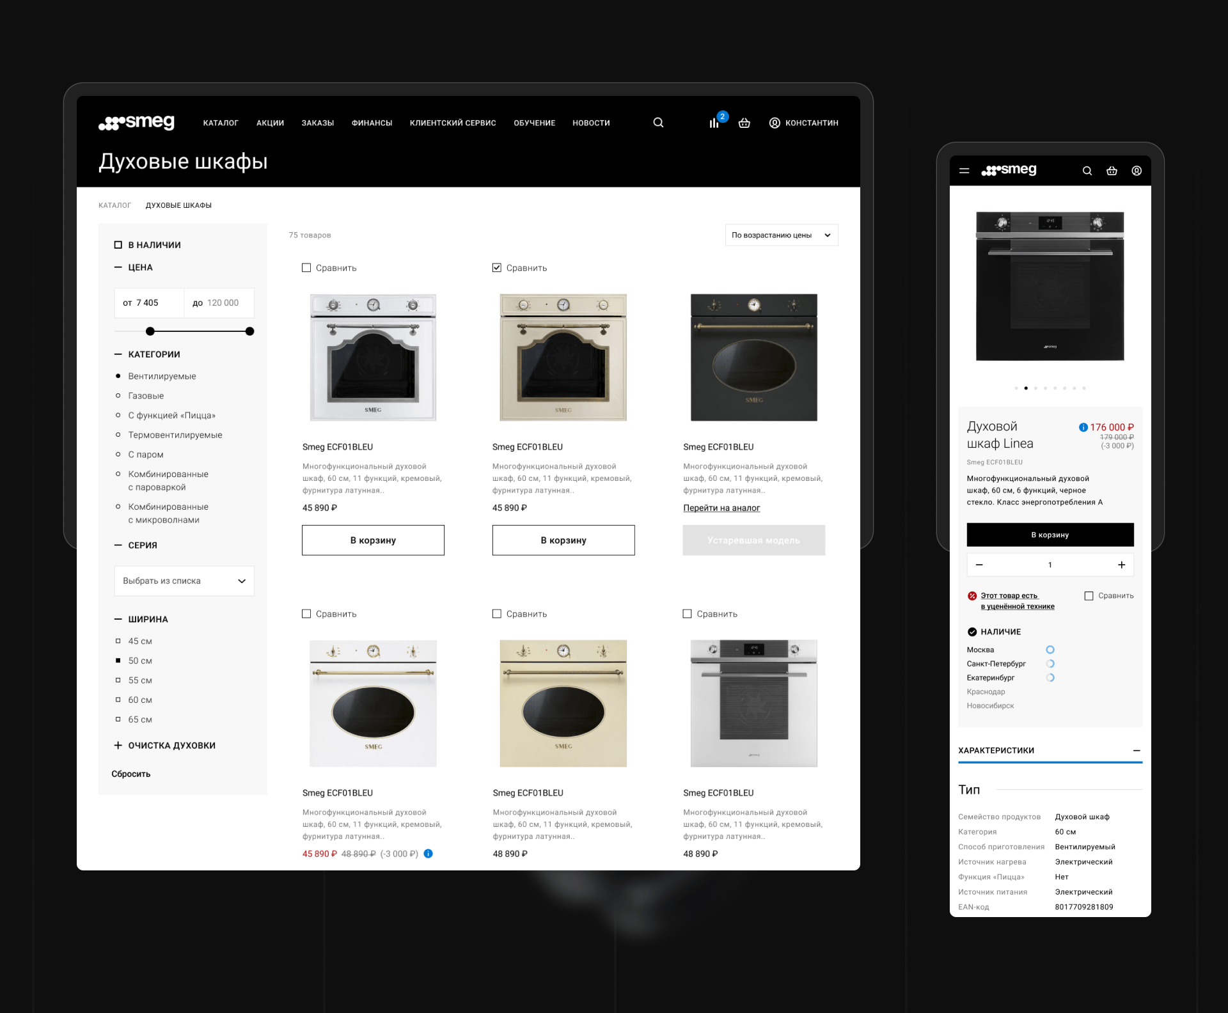The height and width of the screenshot is (1013, 1228).
Task: Open the shopping basket in desktop header
Action: click(x=744, y=123)
